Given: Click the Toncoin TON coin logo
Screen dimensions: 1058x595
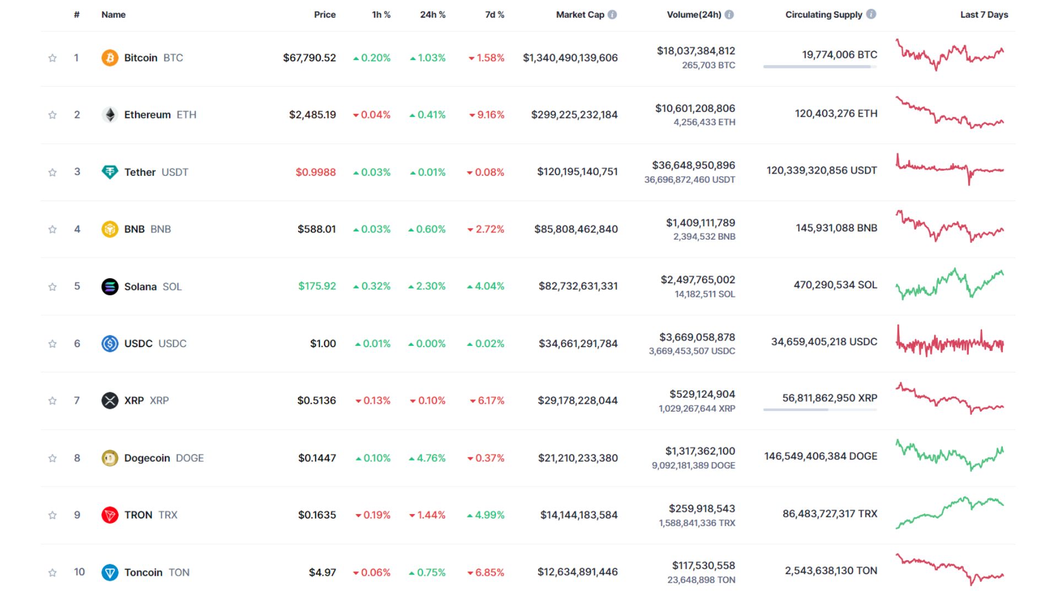Looking at the screenshot, I should [110, 572].
